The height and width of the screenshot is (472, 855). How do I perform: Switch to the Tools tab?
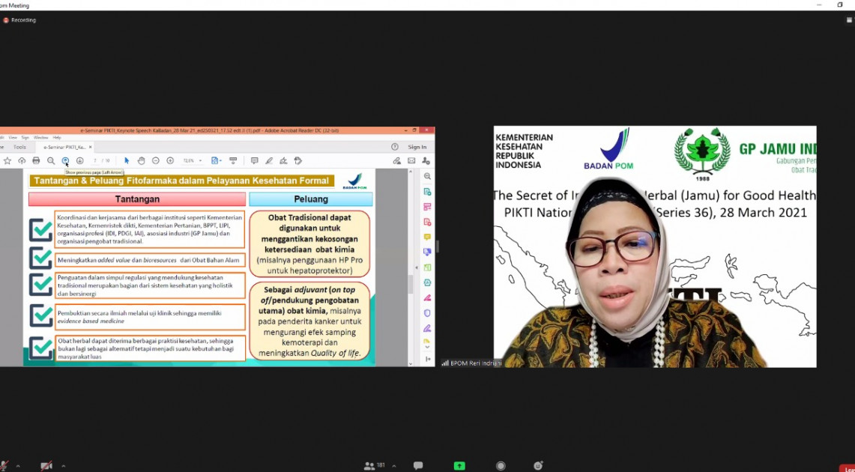pos(19,147)
